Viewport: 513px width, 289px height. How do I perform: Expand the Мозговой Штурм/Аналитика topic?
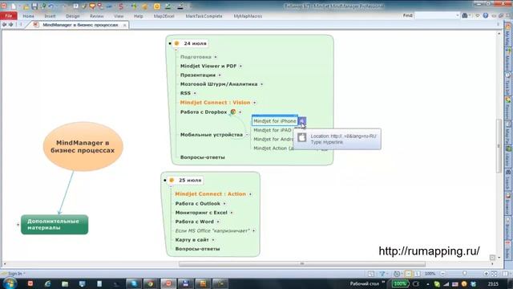(261, 84)
